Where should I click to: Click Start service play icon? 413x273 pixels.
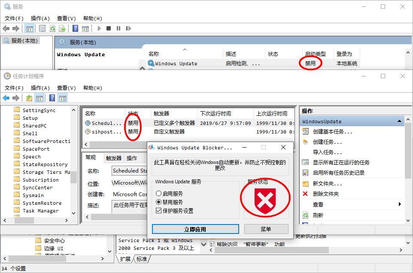coord(99,28)
